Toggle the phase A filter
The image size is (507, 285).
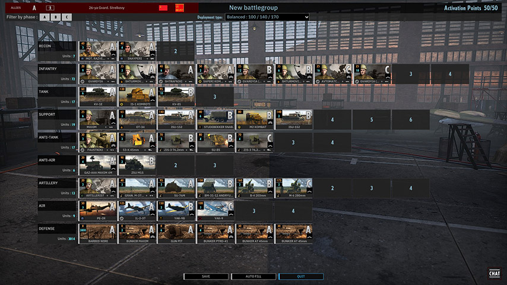tap(45, 17)
